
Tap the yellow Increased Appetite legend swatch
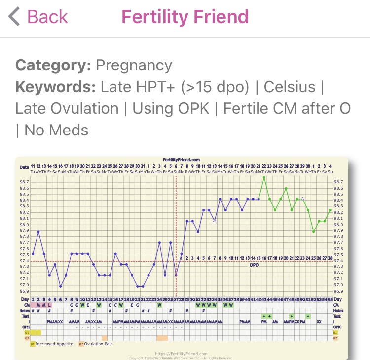33,344
